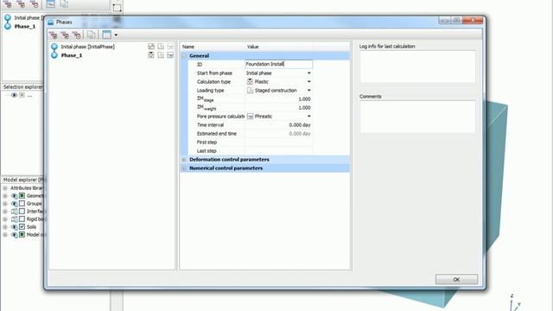The image size is (553, 311).
Task: Toggle the Soils activation checkbox
Action: (x=22, y=226)
